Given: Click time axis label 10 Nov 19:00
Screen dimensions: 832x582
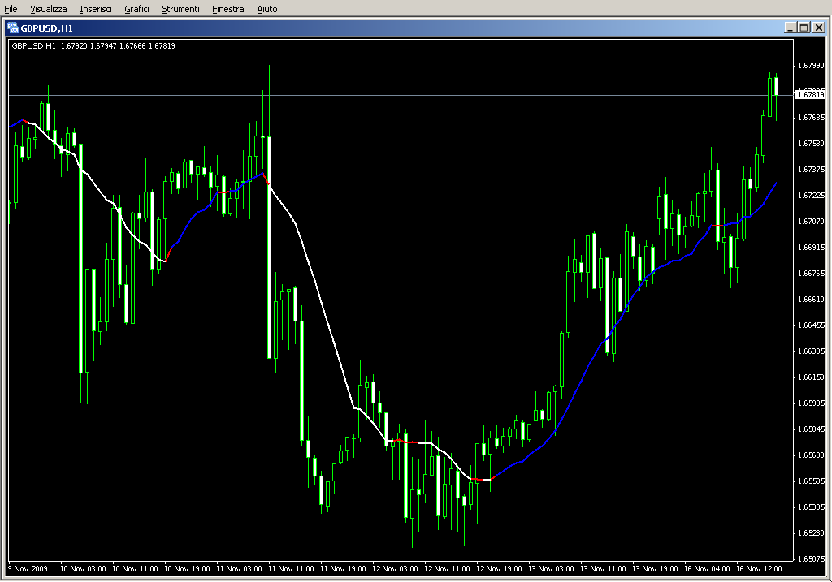Looking at the screenshot, I should [187, 569].
